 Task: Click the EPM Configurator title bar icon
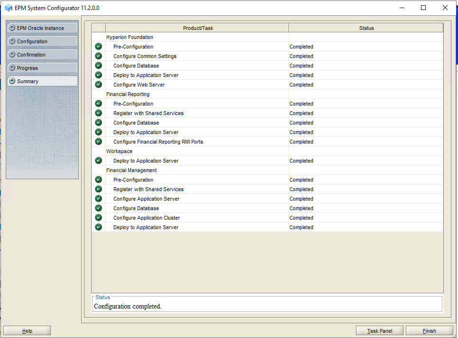point(9,8)
